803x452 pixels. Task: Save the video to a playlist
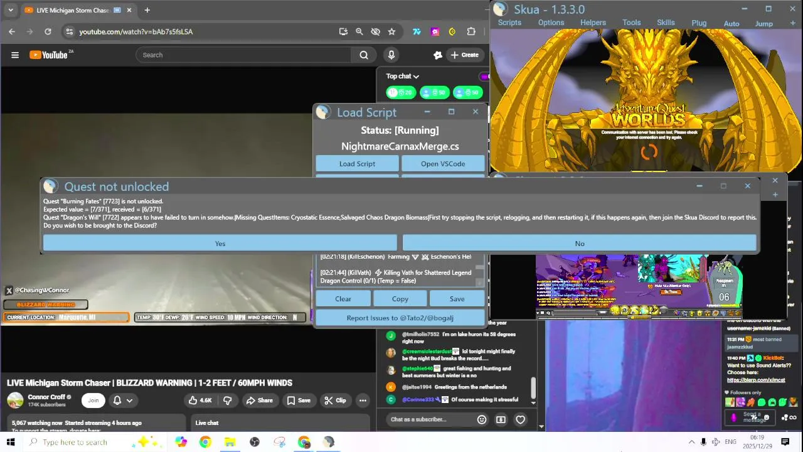pyautogui.click(x=299, y=401)
